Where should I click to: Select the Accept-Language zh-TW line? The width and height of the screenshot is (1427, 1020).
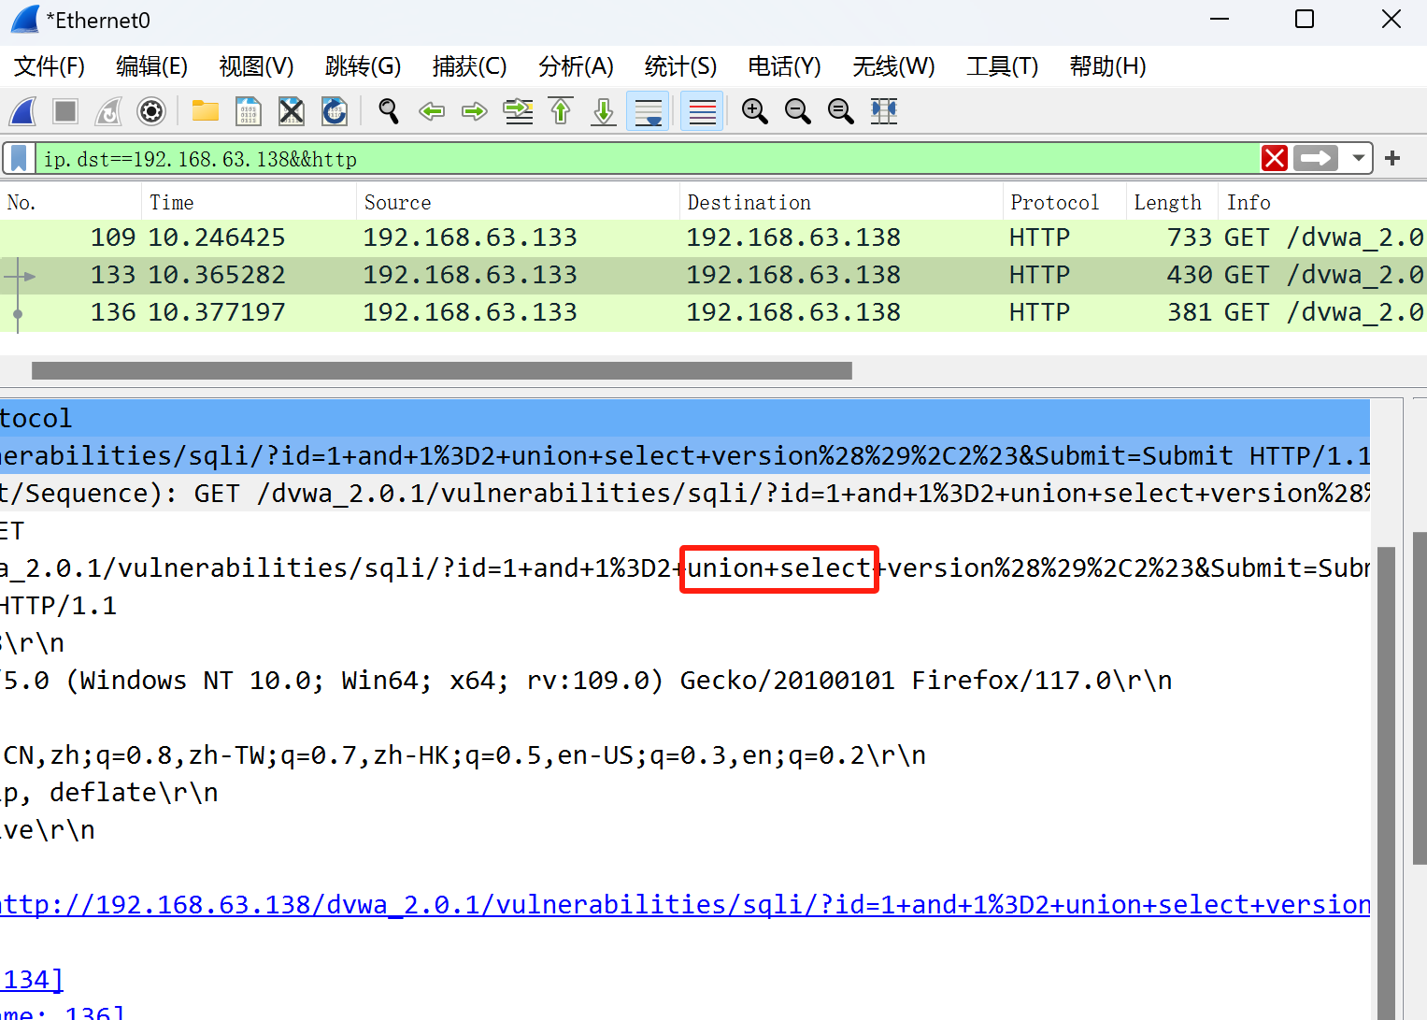685,755
